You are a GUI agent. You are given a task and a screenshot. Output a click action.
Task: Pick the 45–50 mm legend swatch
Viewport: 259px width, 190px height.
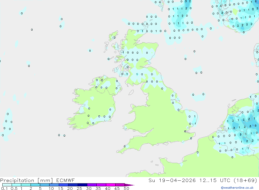[x=120, y=185]
